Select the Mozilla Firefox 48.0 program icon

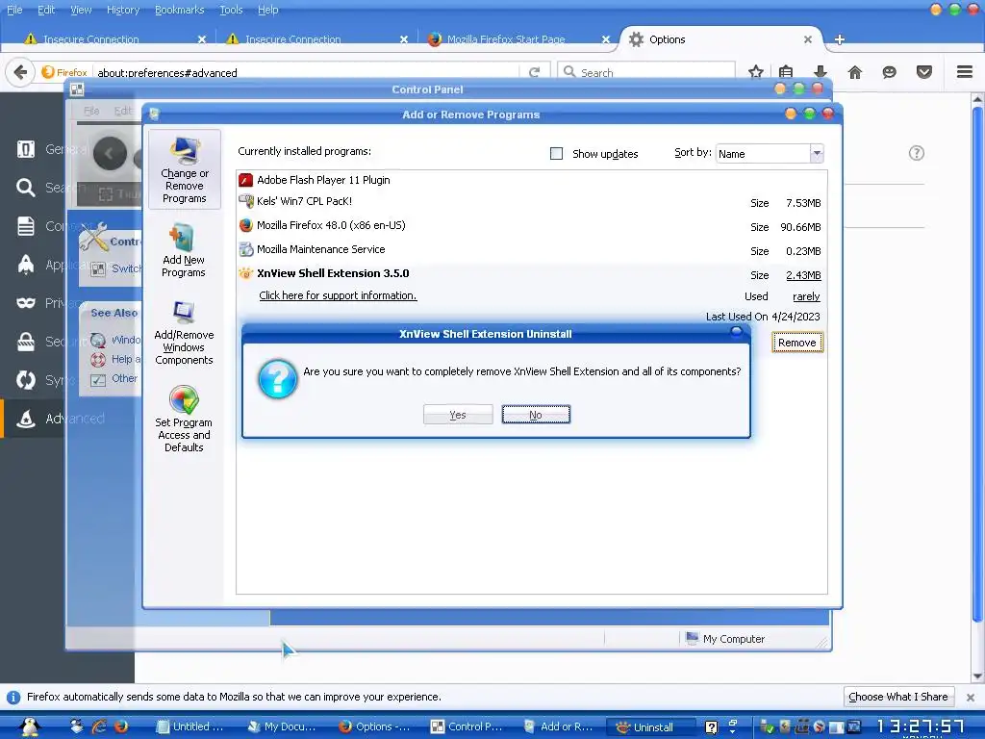pyautogui.click(x=245, y=225)
